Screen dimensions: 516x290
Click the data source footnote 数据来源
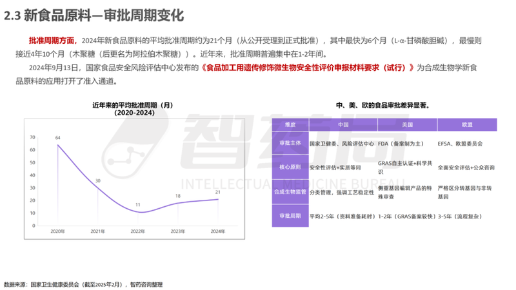click(83, 284)
